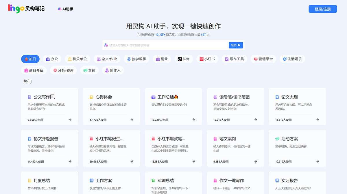Select the 副业 category tab
This screenshot has width=347, height=194.
162,59
